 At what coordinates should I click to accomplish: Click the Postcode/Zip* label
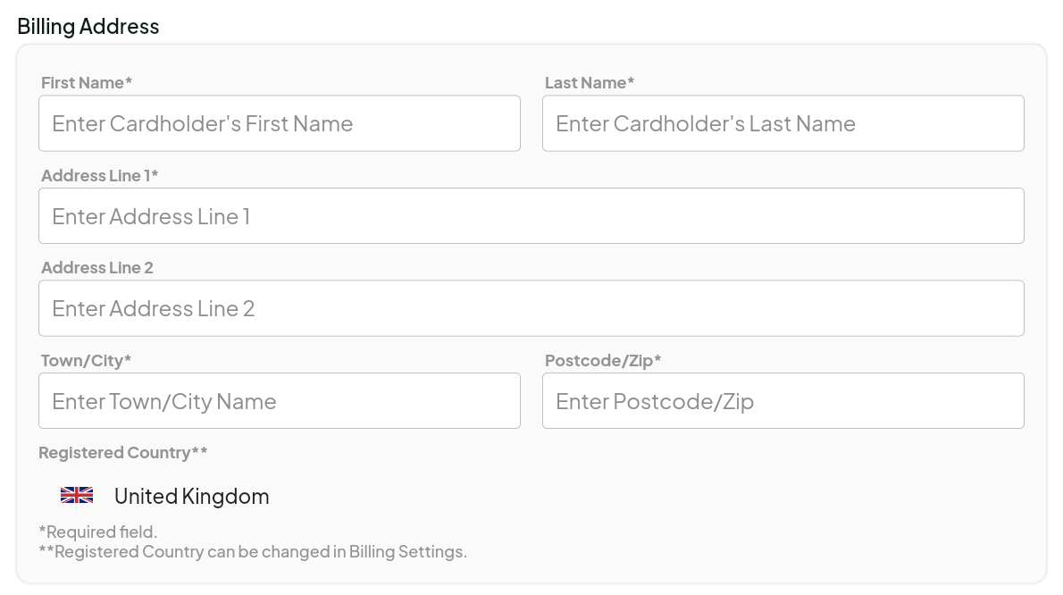point(603,361)
